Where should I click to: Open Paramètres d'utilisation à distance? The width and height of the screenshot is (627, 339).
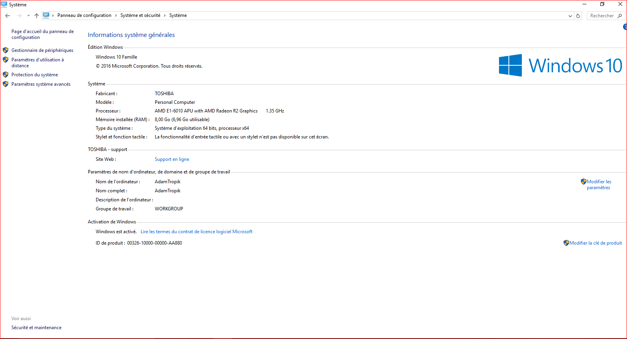(37, 63)
